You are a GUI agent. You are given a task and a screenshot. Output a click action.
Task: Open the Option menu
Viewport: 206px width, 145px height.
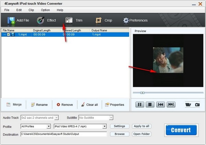45,10
